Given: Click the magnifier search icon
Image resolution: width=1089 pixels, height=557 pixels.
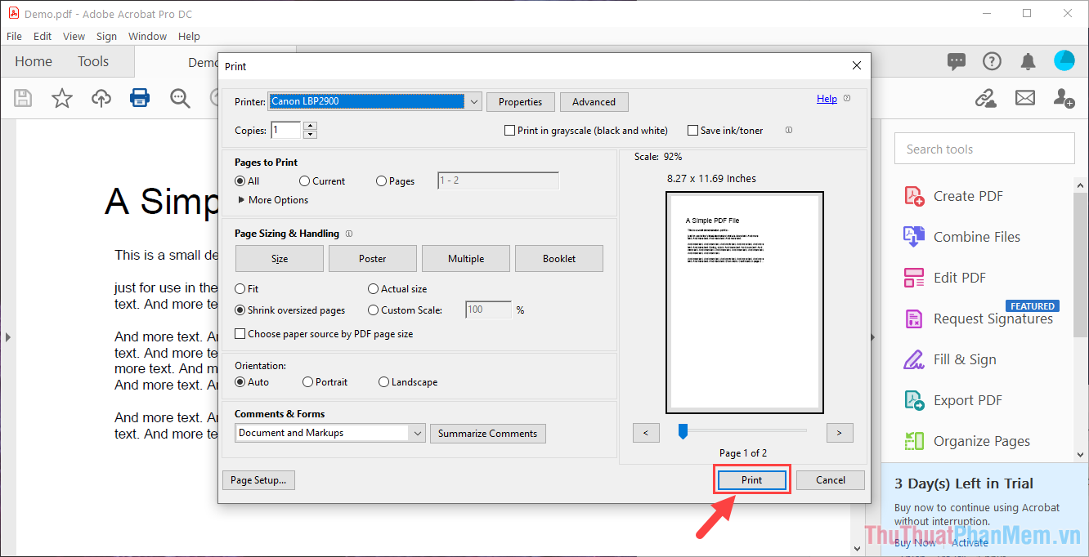Looking at the screenshot, I should tap(180, 99).
